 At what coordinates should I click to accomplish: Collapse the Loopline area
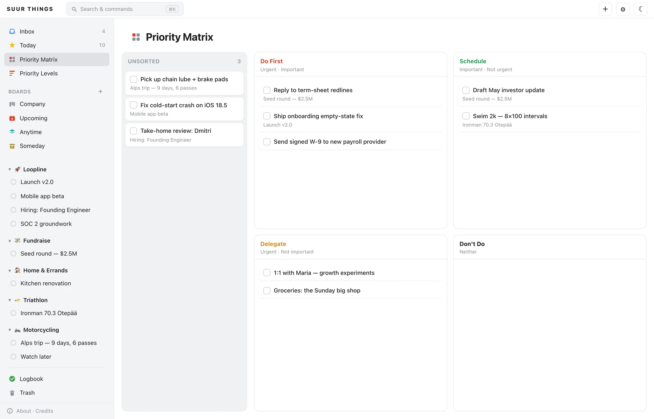coord(10,169)
